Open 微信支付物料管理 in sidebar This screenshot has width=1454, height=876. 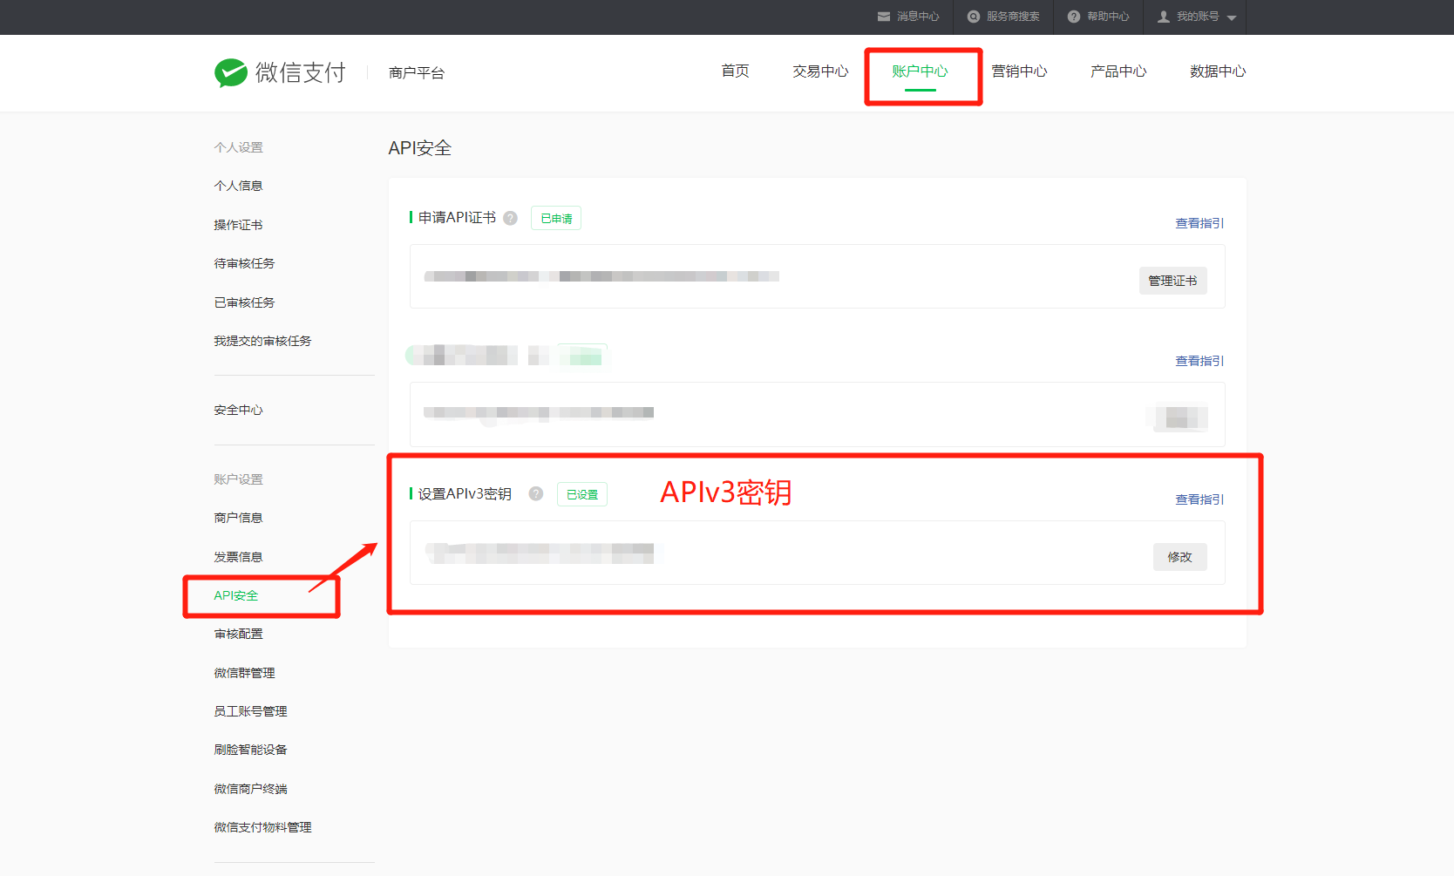262,827
